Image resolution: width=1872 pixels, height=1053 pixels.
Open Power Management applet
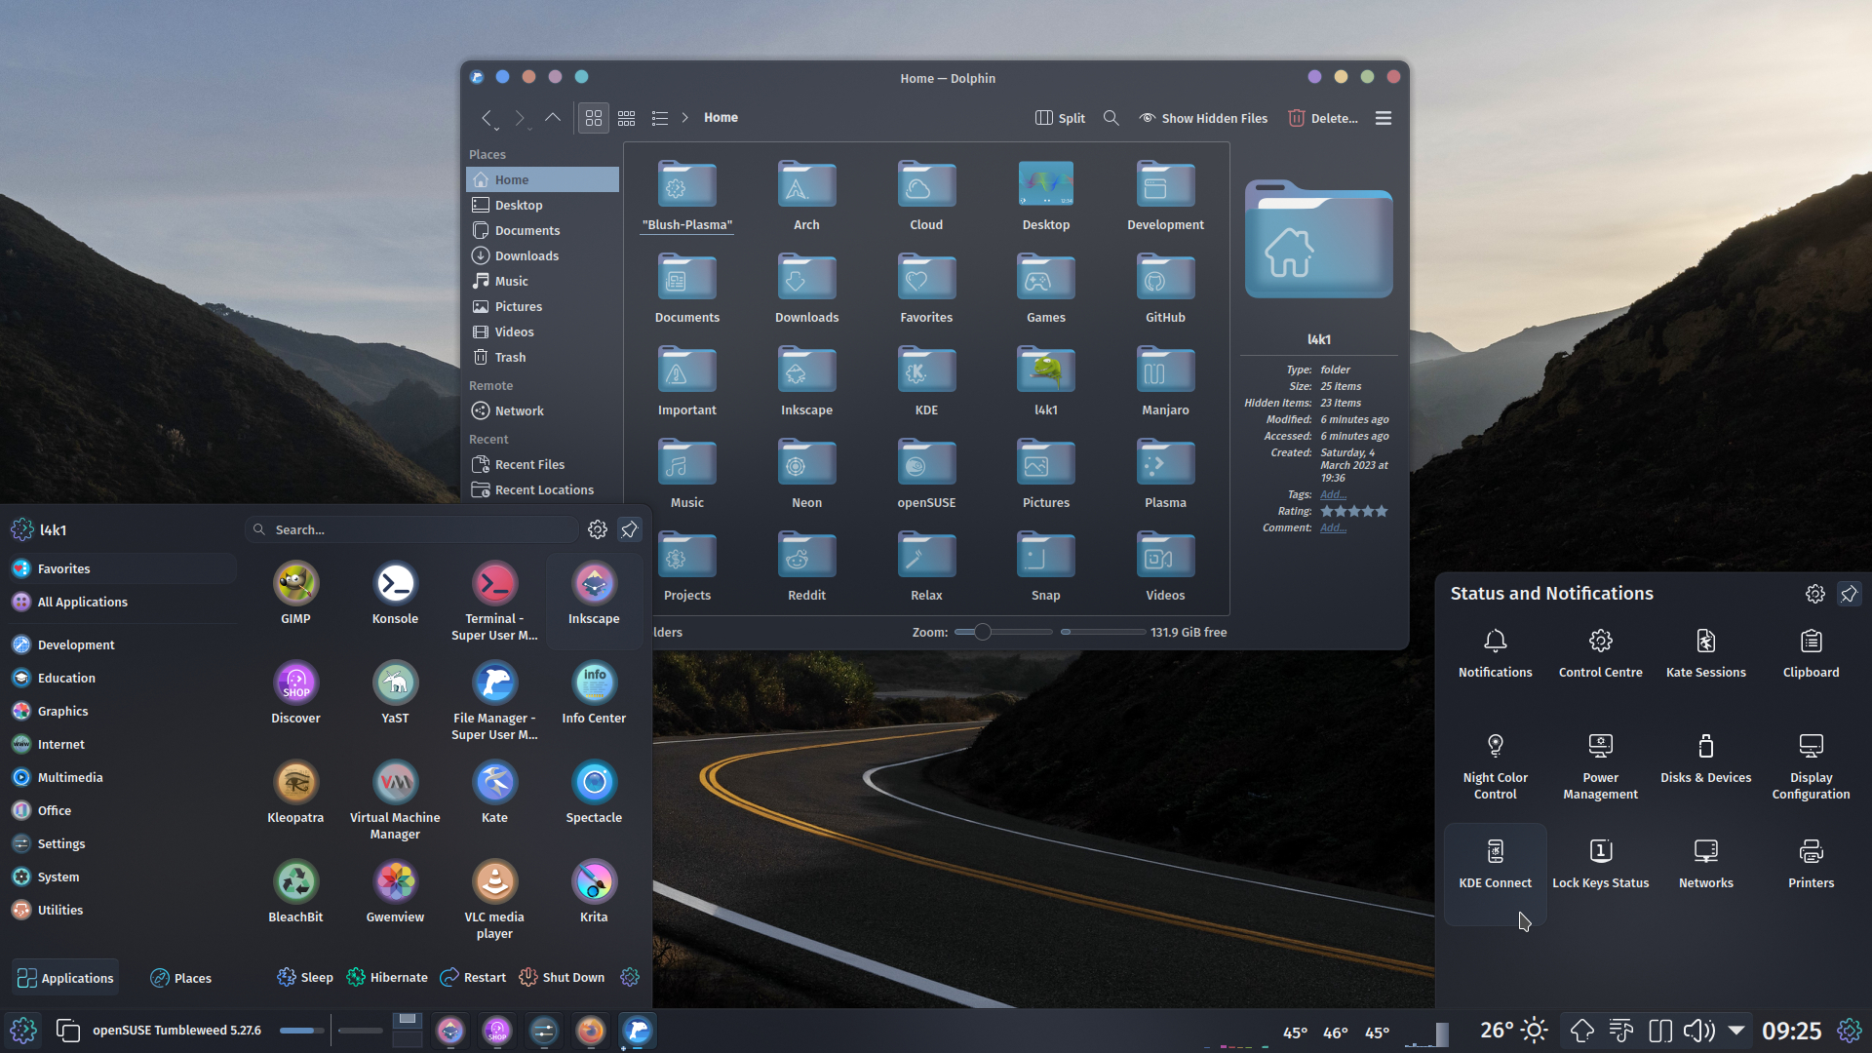pos(1600,766)
